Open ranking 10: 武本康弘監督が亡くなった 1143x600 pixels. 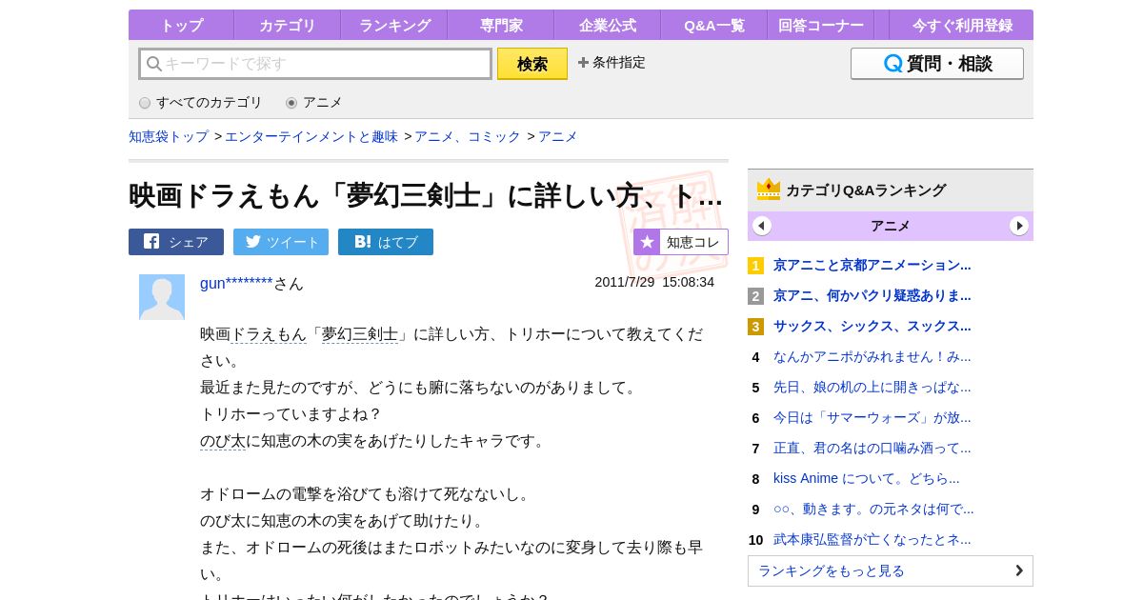[872, 539]
